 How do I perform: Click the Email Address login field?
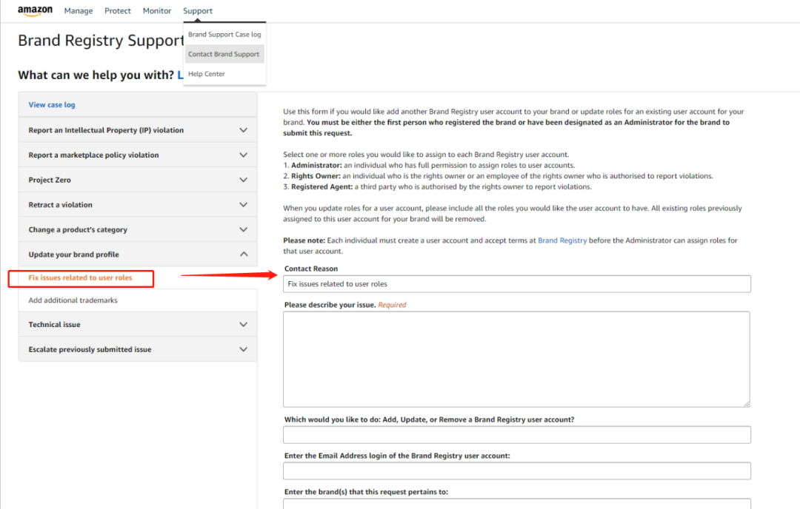point(517,471)
